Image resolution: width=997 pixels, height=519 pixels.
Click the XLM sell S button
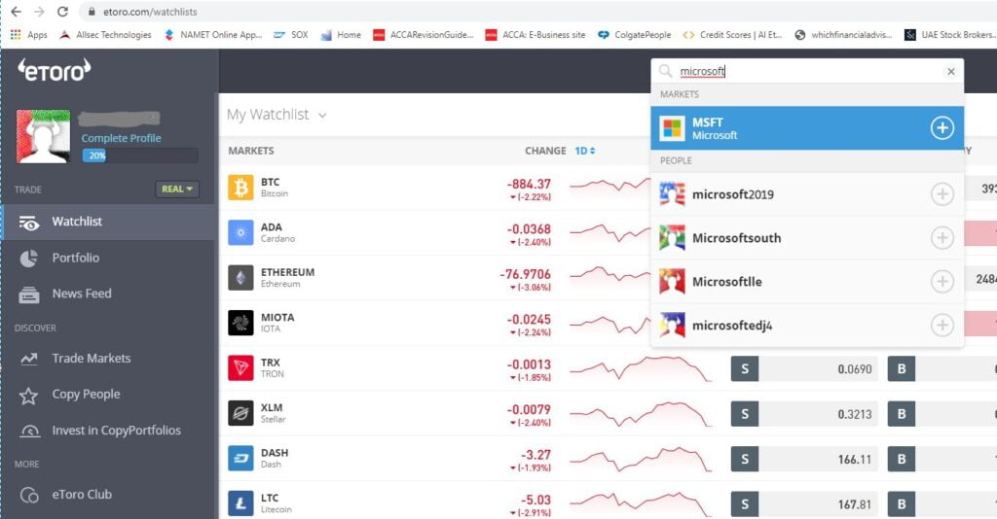coord(745,414)
